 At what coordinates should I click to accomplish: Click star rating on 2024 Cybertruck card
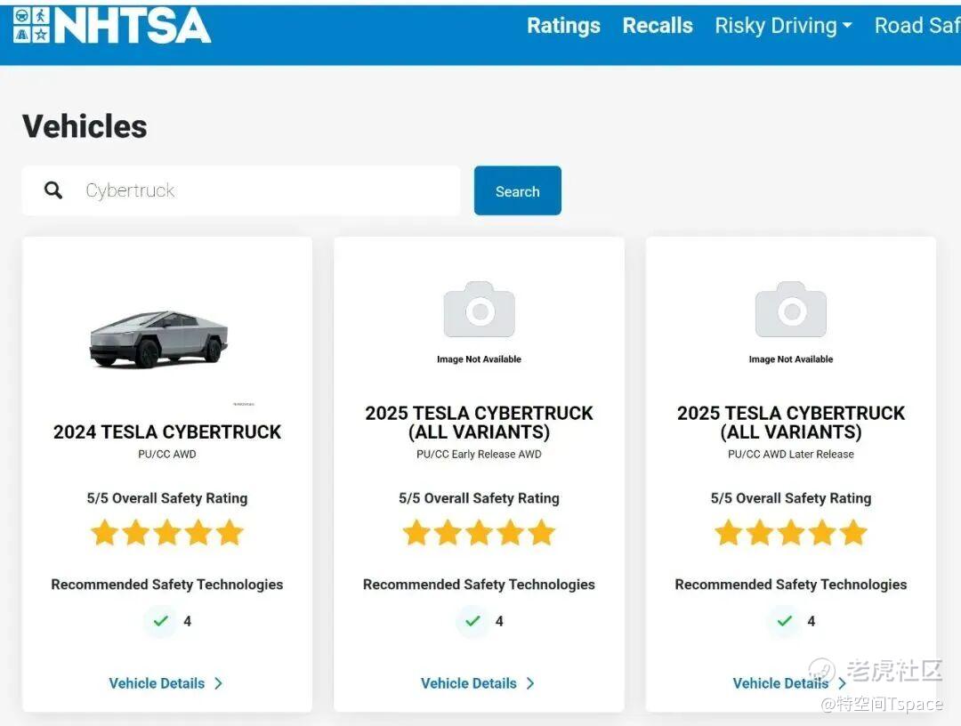click(x=167, y=533)
